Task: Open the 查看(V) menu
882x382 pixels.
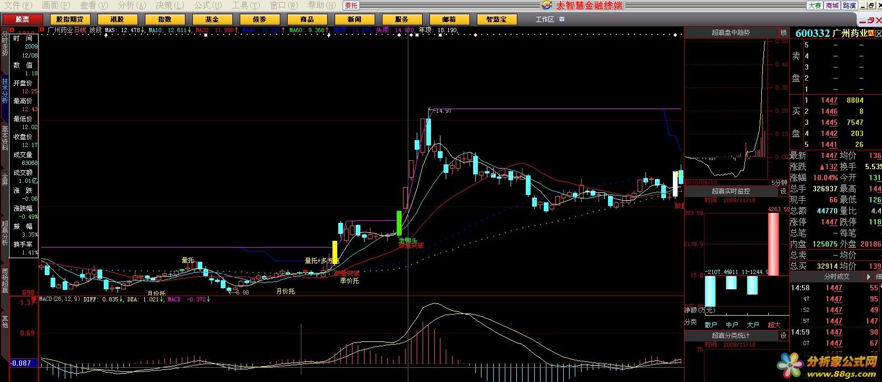Action: (94, 5)
